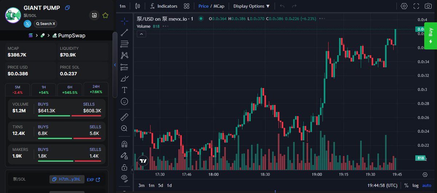This screenshot has width=437, height=193.
Task: Click the pump.fun pill breadcrumb icon
Action: 43,36
